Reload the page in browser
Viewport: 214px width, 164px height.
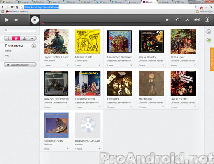tap(12, 7)
